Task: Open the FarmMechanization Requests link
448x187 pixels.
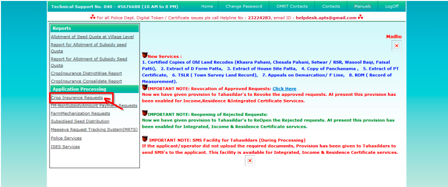Action: tap(80, 113)
